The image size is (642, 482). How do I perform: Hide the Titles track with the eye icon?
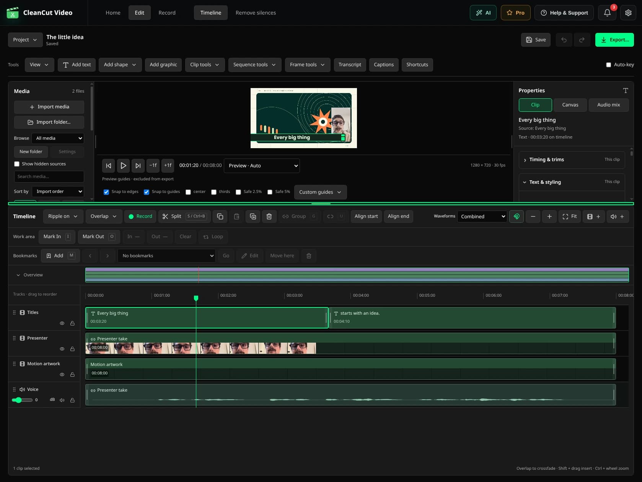point(62,323)
